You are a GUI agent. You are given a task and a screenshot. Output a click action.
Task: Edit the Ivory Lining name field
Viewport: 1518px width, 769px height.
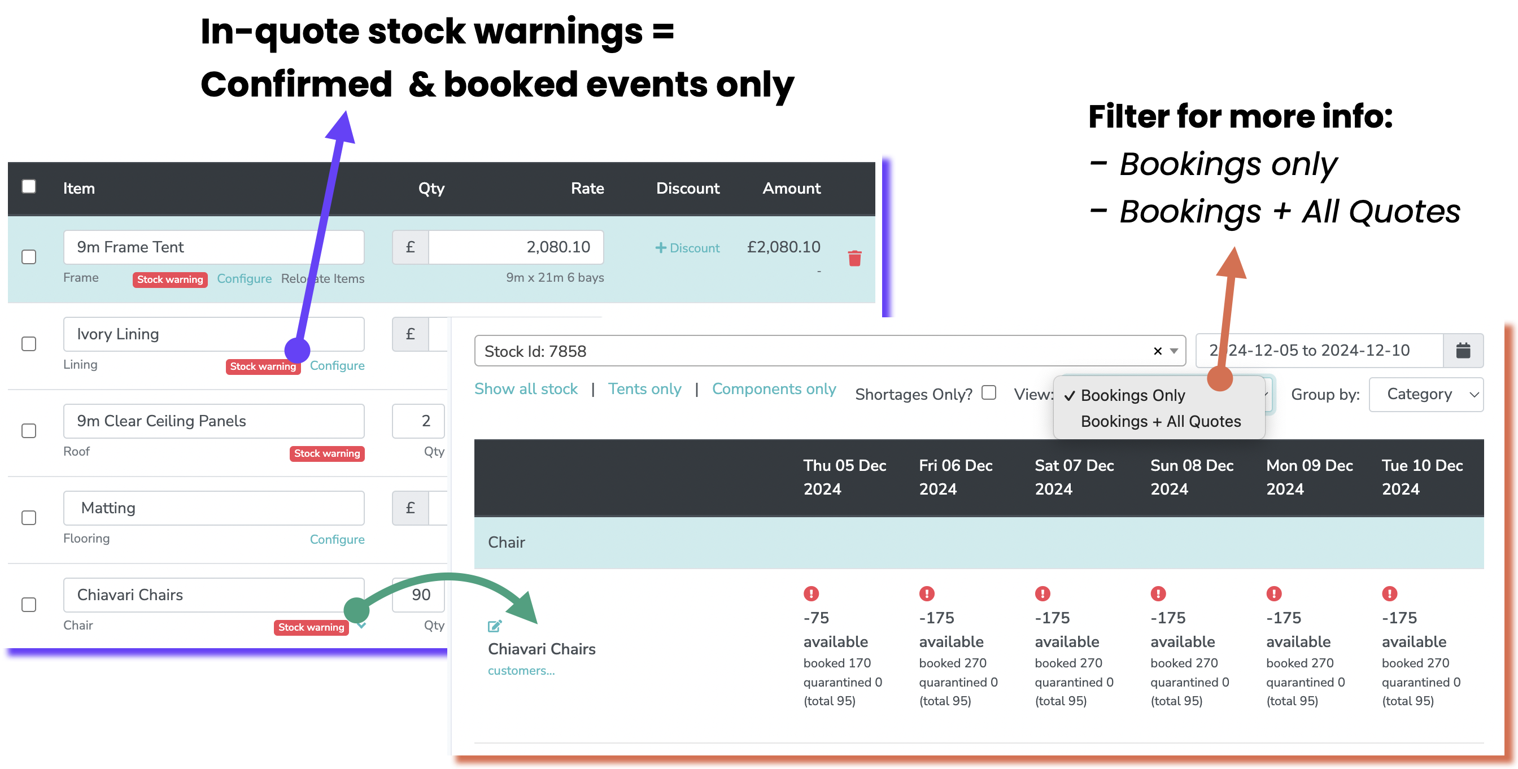click(x=214, y=334)
